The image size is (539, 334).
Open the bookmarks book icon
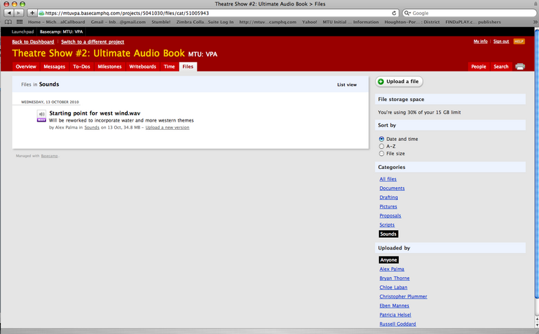tap(9, 22)
